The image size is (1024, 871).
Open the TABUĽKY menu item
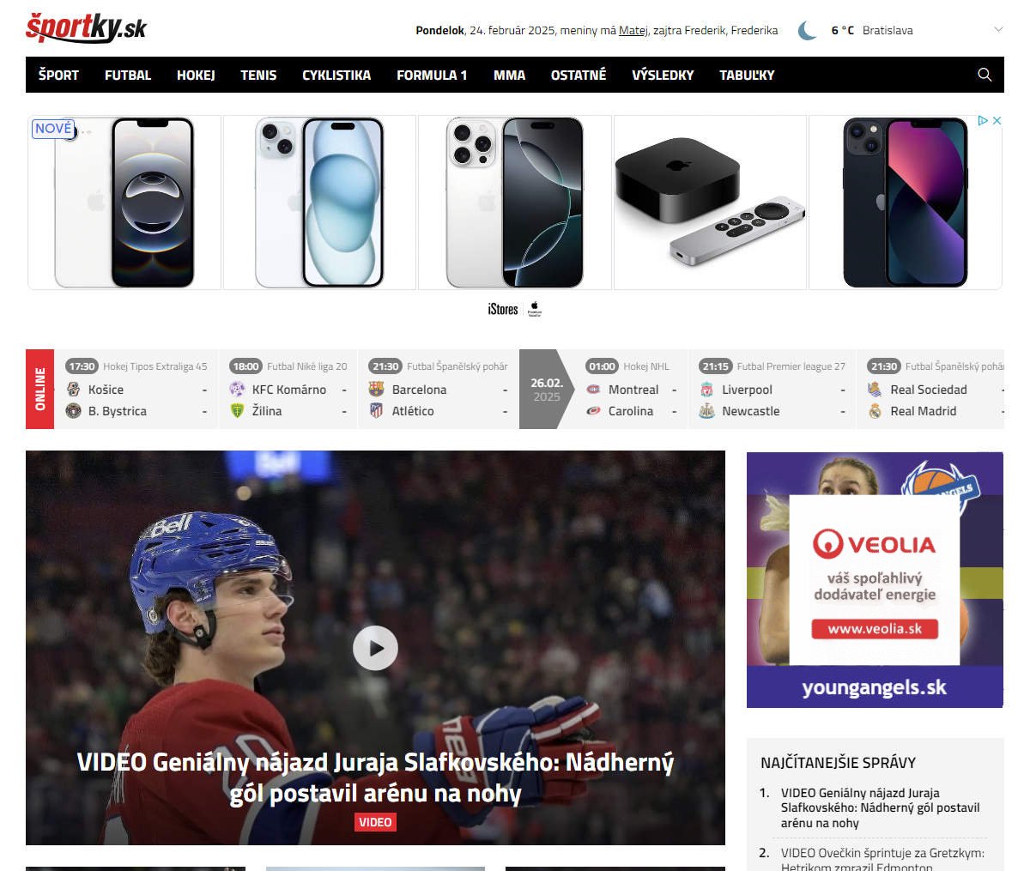point(747,76)
